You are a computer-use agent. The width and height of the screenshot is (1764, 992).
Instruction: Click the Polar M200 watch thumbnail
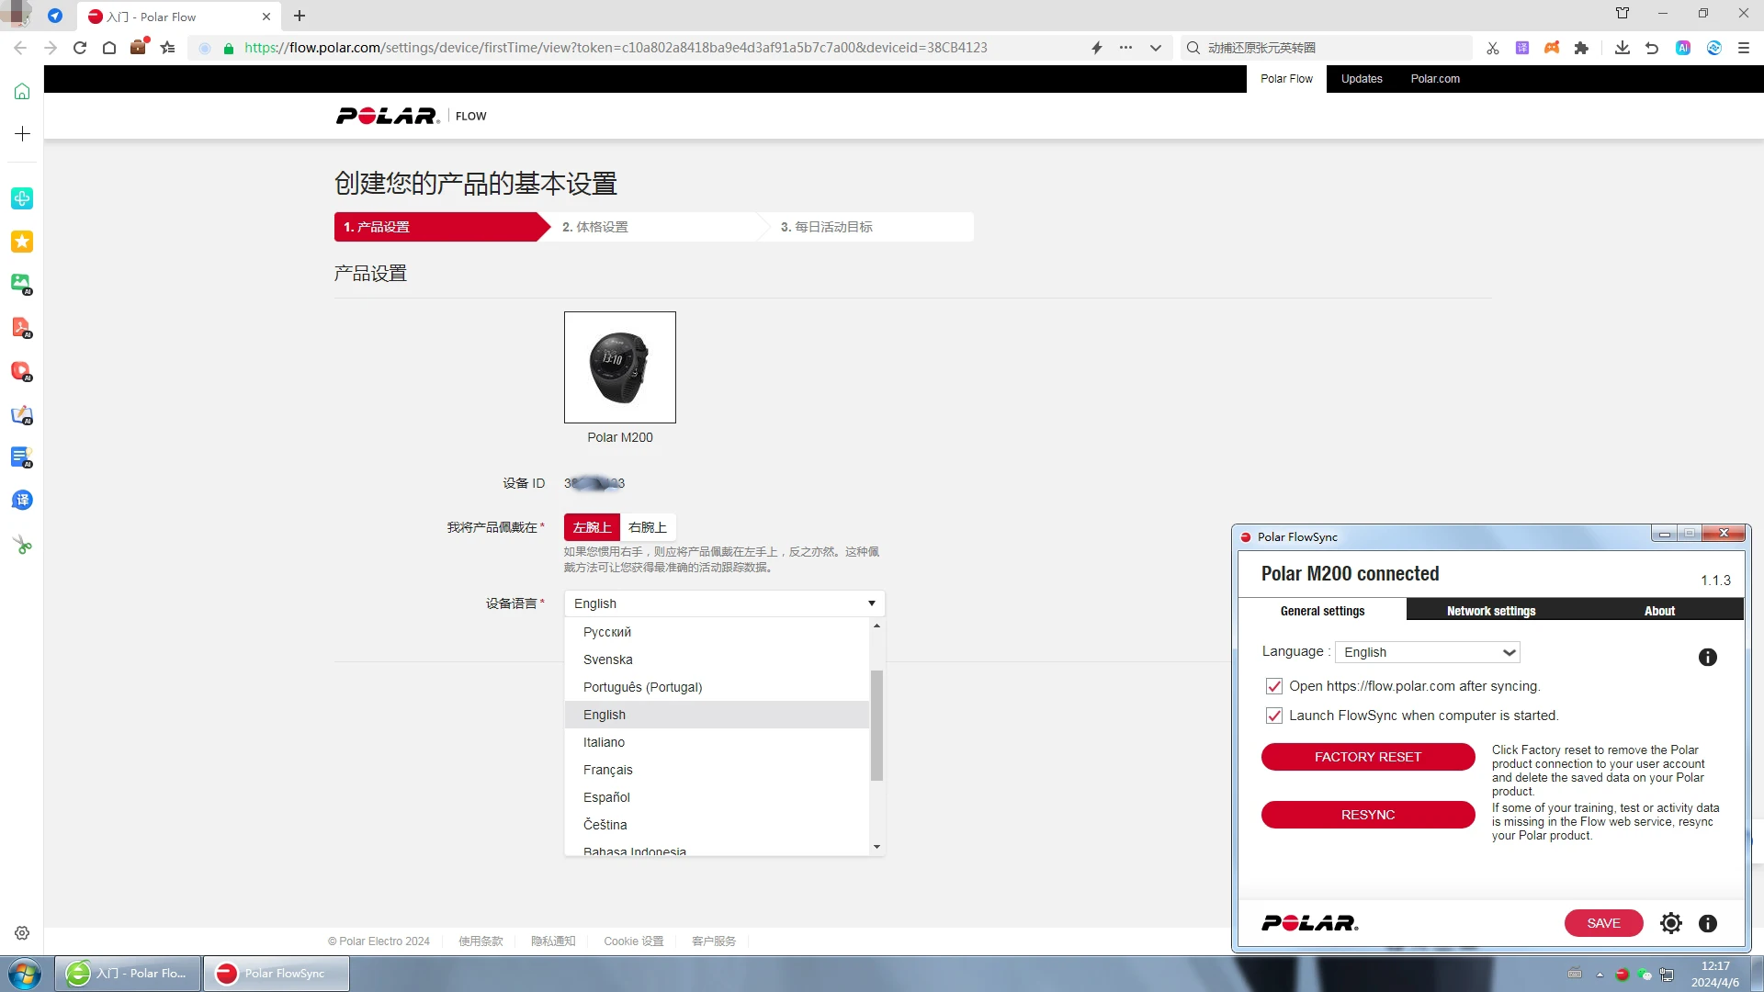click(620, 367)
